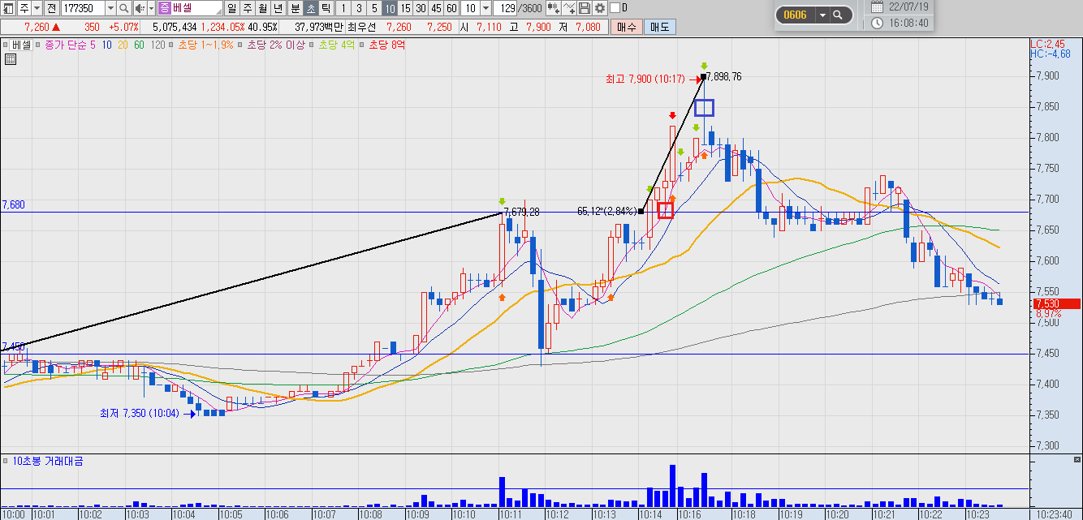This screenshot has height=520, width=1083.
Task: Click the calendar icon next to 22/07/19
Action: point(877,6)
